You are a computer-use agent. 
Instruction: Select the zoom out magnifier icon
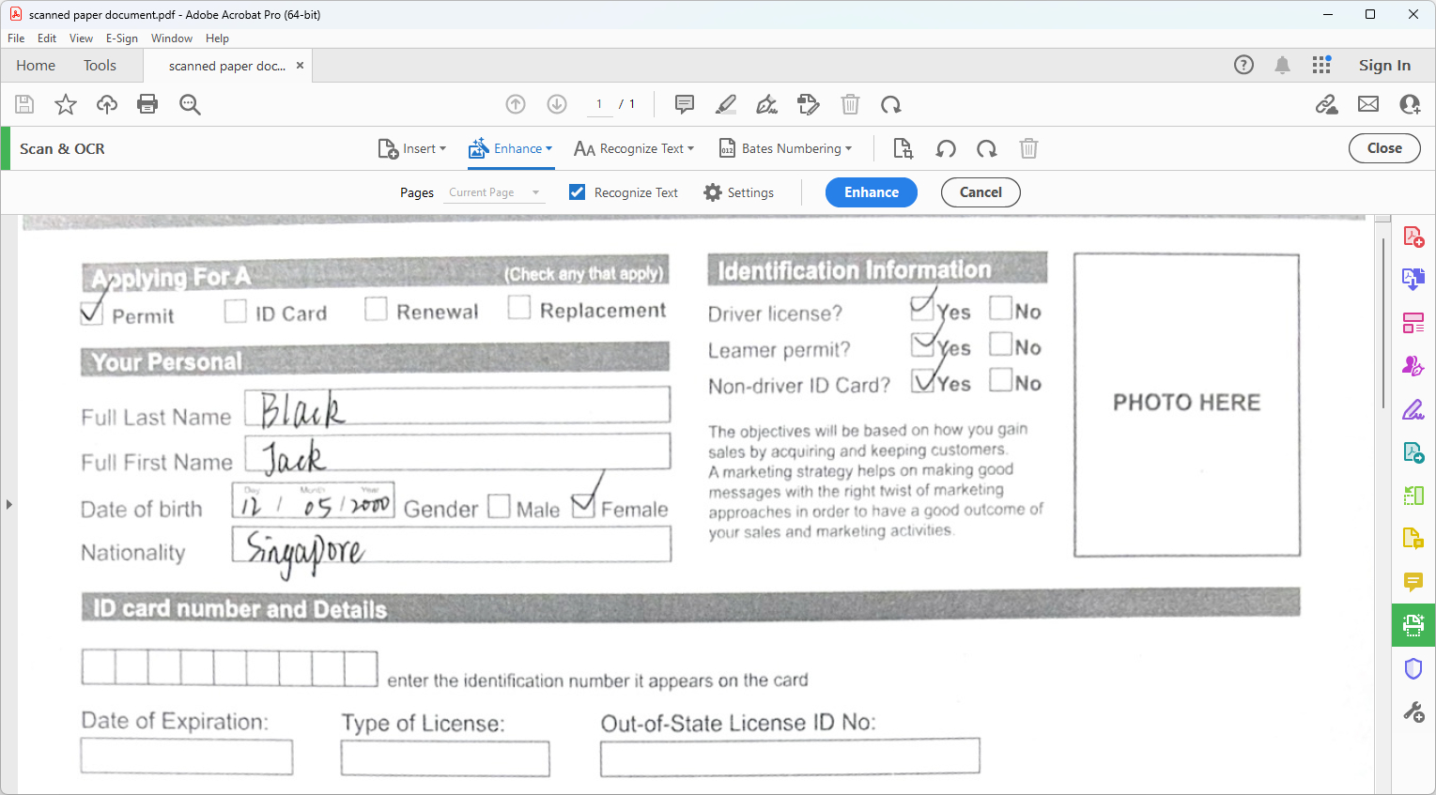190,104
